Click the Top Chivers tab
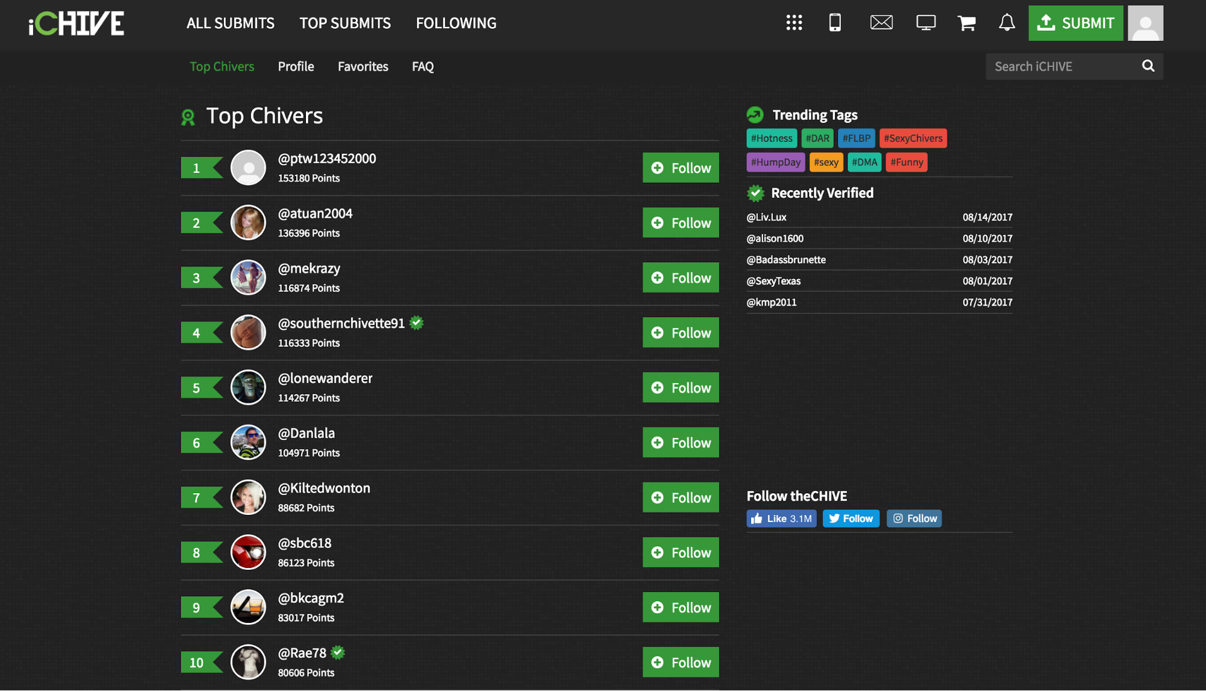 tap(222, 65)
